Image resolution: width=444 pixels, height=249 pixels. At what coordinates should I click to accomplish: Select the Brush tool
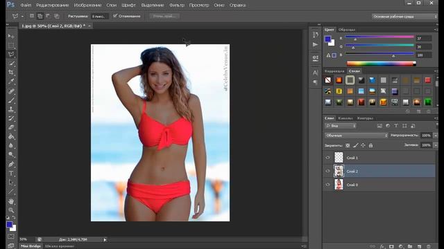(11, 100)
